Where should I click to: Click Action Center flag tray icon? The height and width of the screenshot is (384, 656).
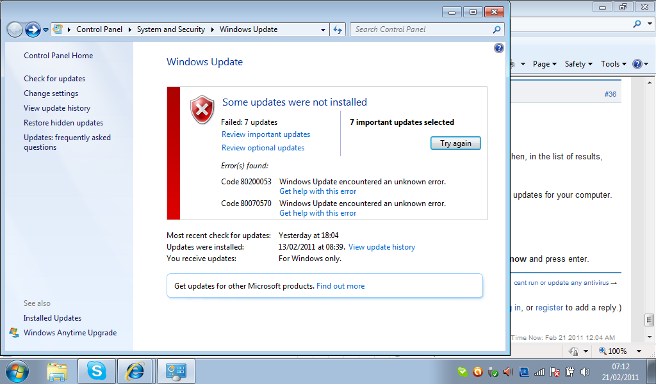(555, 371)
